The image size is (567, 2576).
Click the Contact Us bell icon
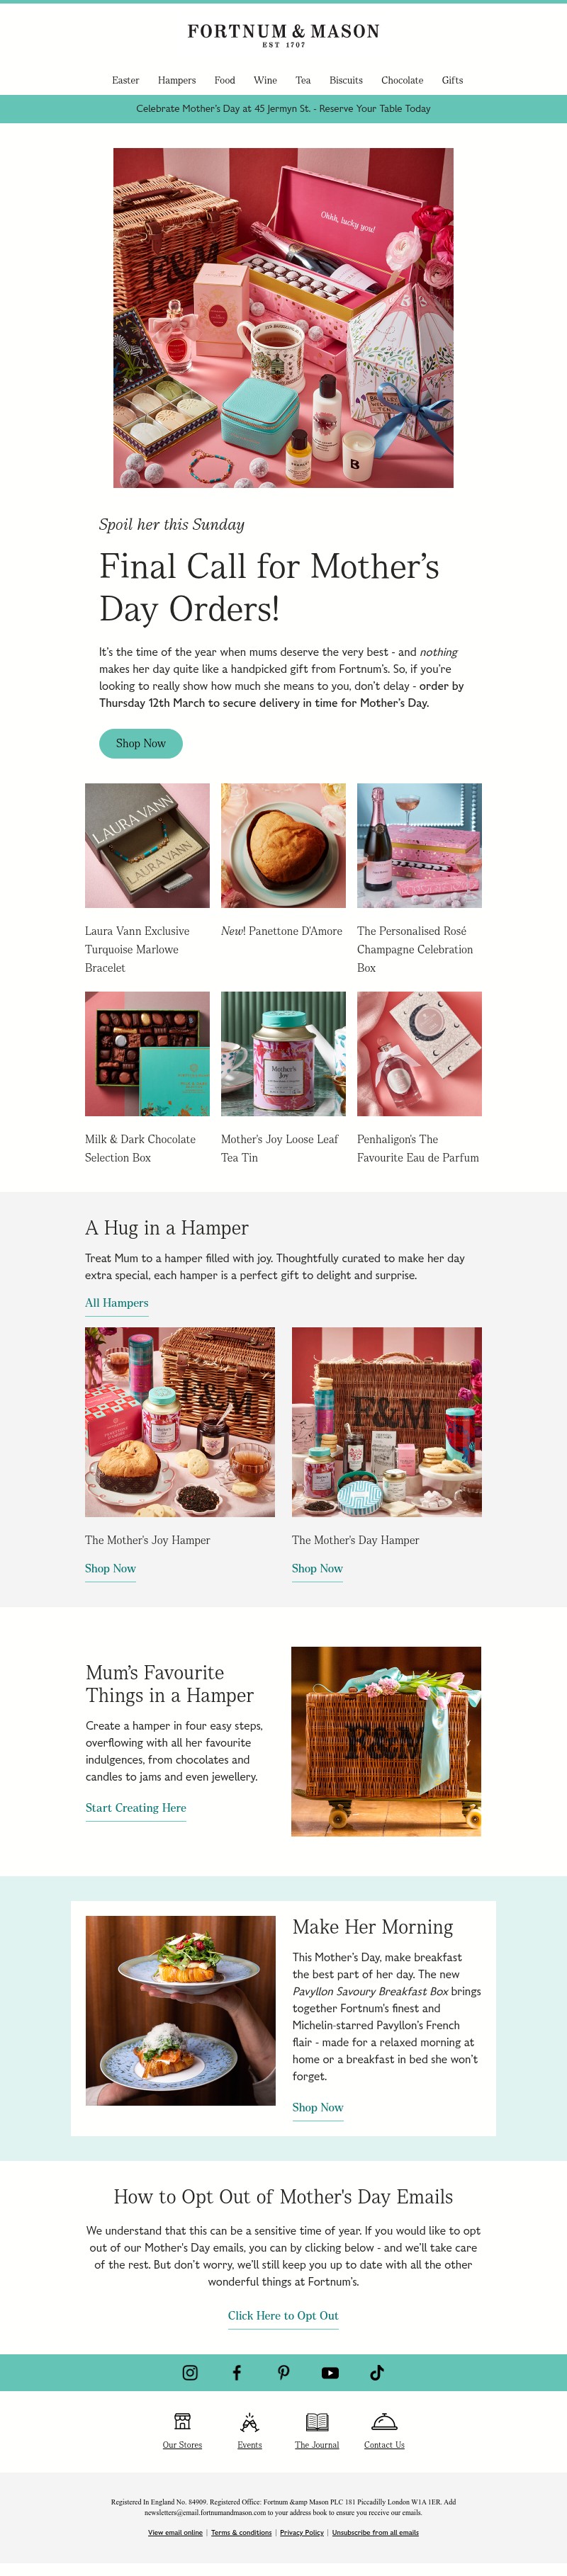click(384, 2421)
